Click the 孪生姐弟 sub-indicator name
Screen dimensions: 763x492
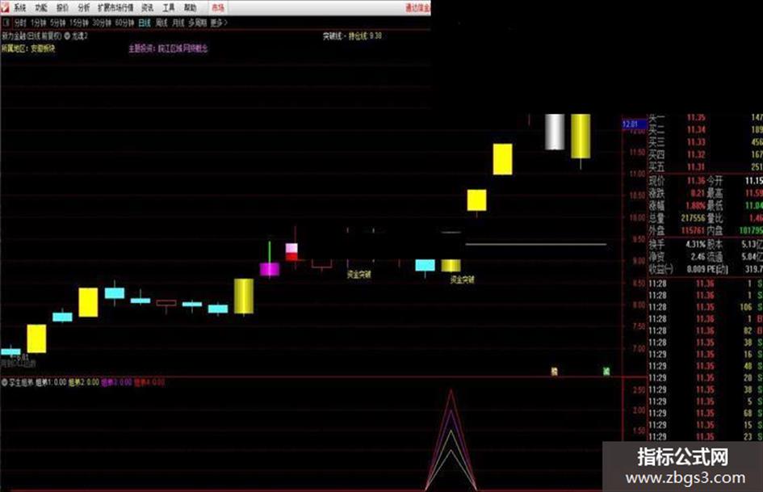pyautogui.click(x=21, y=382)
